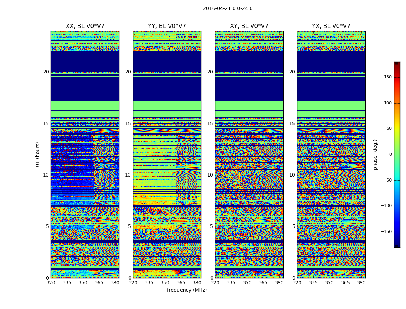Click inside the YY phase plot panel
Viewport: 406px width, 309px height.
point(167,154)
